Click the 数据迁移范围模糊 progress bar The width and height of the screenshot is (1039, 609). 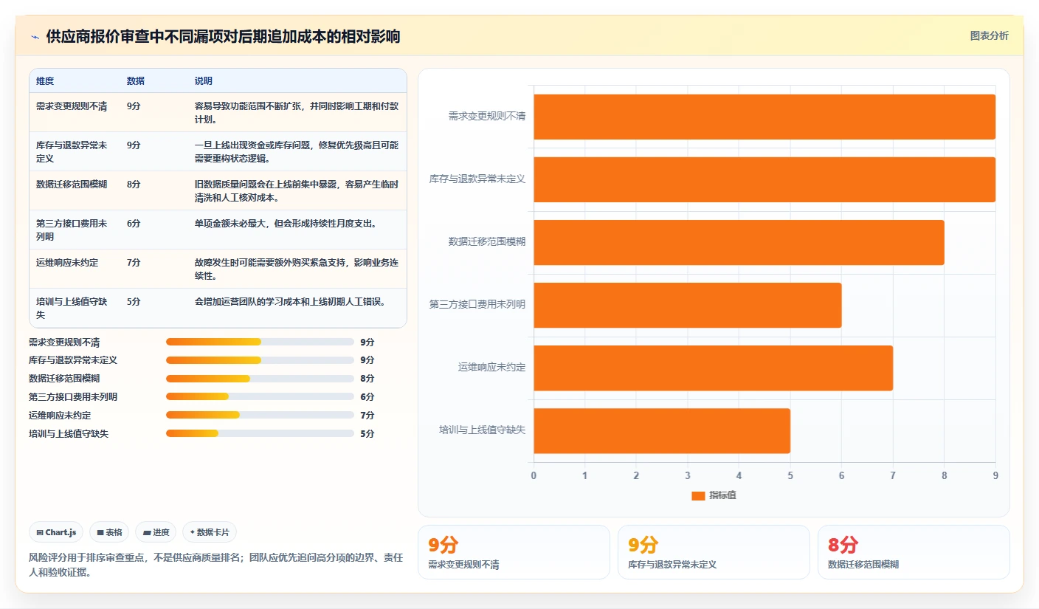[260, 379]
